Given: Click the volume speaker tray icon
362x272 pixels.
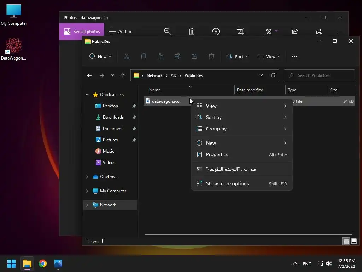Looking at the screenshot, I should point(329,263).
